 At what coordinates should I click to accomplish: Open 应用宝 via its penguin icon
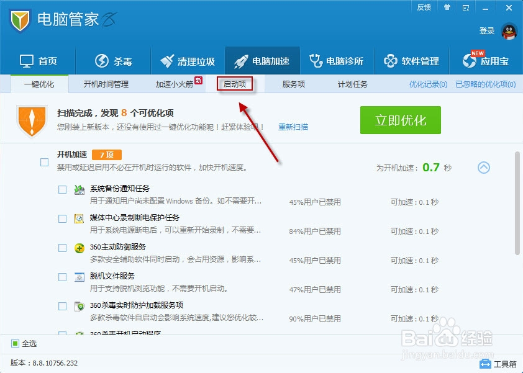pyautogui.click(x=469, y=60)
